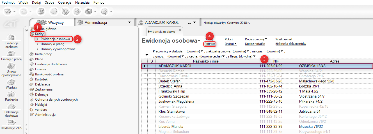Open Naklejki module in tree

point(41,105)
